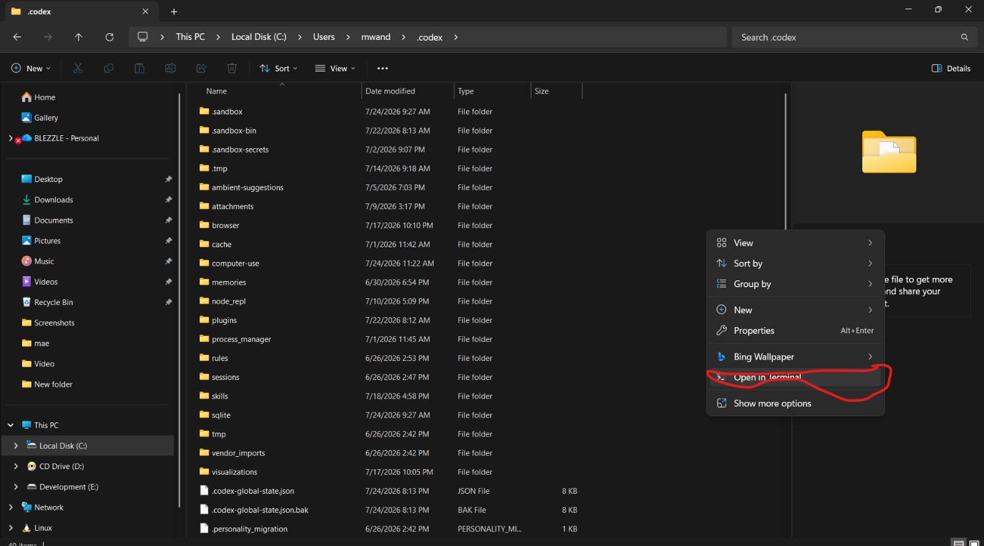Expand the Linux tree node
Screen dimensions: 984x546
10,528
